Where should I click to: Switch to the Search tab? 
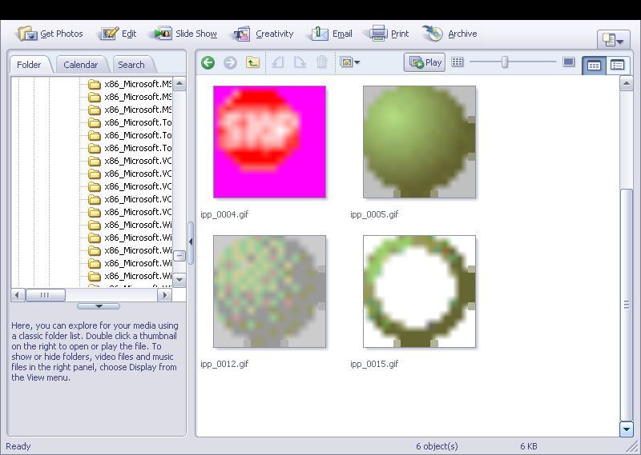131,65
